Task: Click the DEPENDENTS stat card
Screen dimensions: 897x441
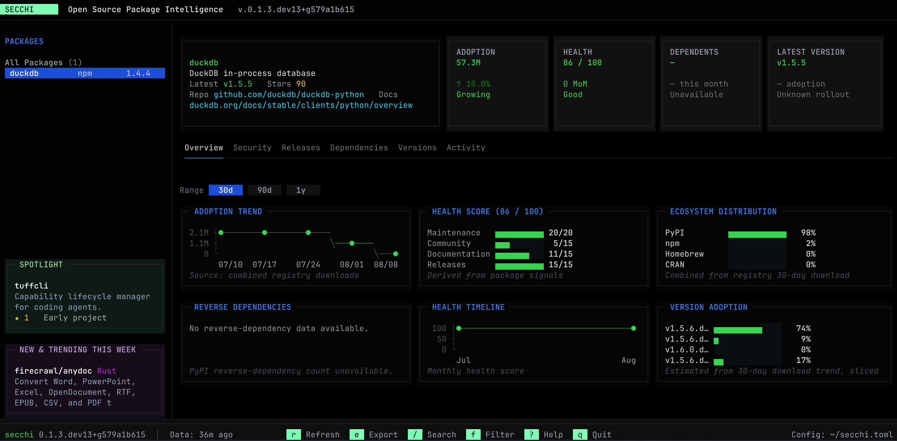Action: tap(711, 84)
